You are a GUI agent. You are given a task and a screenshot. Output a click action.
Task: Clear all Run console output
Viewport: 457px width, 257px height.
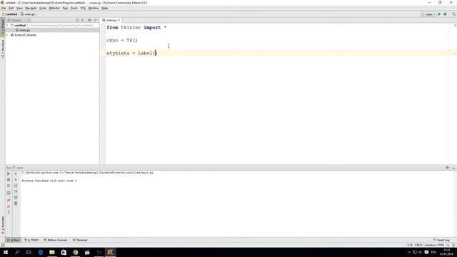[16, 203]
